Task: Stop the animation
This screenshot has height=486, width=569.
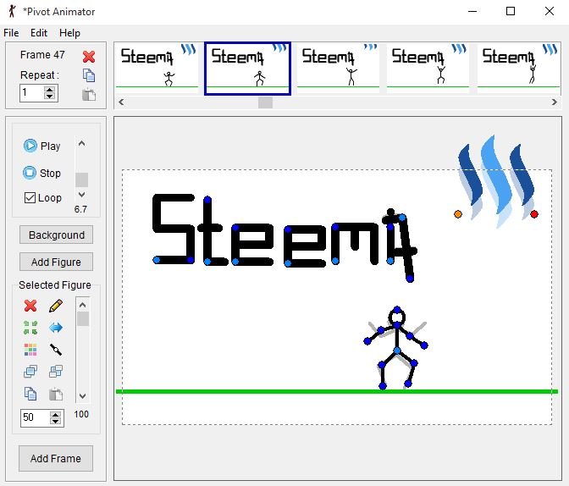Action: pyautogui.click(x=41, y=173)
